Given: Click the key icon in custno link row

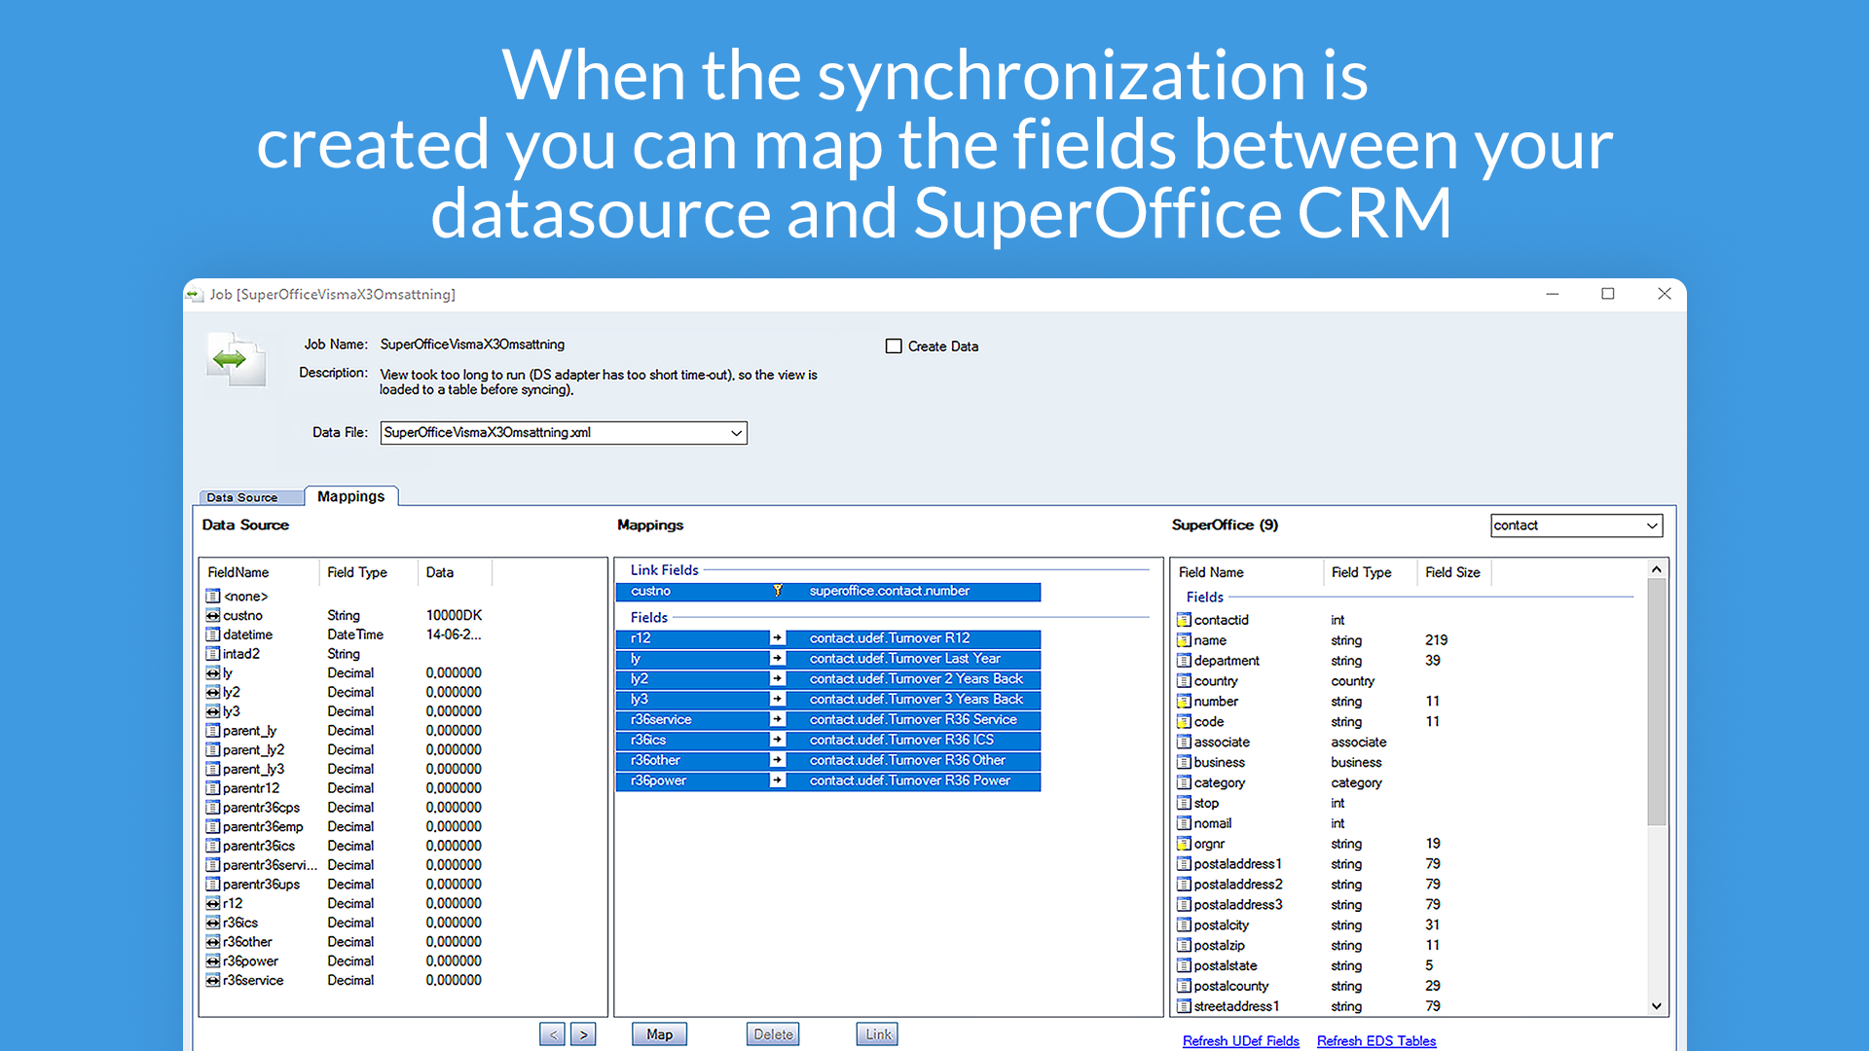Looking at the screenshot, I should 778,591.
